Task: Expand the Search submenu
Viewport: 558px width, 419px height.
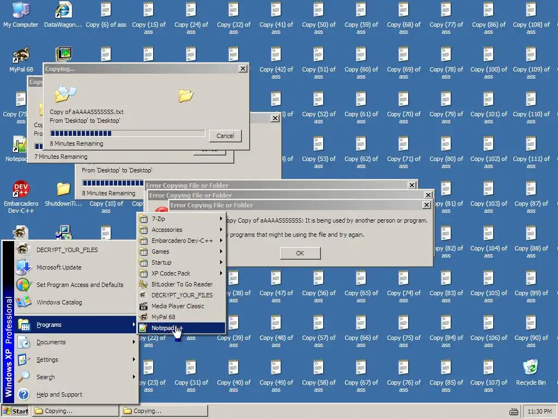Action: click(x=75, y=377)
